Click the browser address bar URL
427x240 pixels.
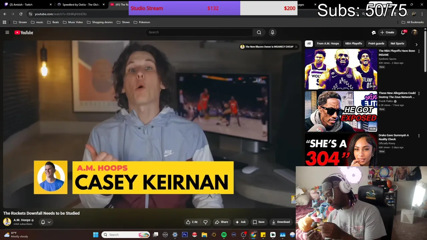click(61, 14)
